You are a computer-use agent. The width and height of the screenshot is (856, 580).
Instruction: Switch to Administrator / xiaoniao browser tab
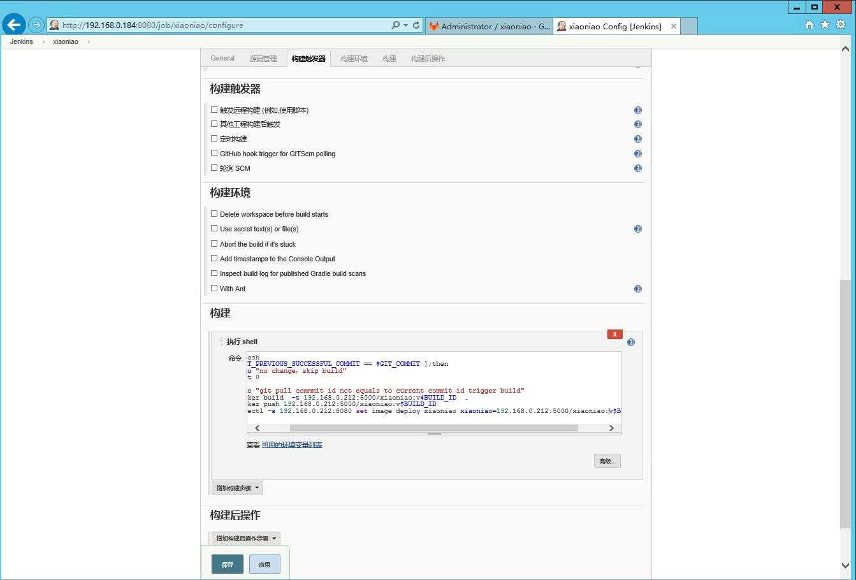tap(489, 26)
